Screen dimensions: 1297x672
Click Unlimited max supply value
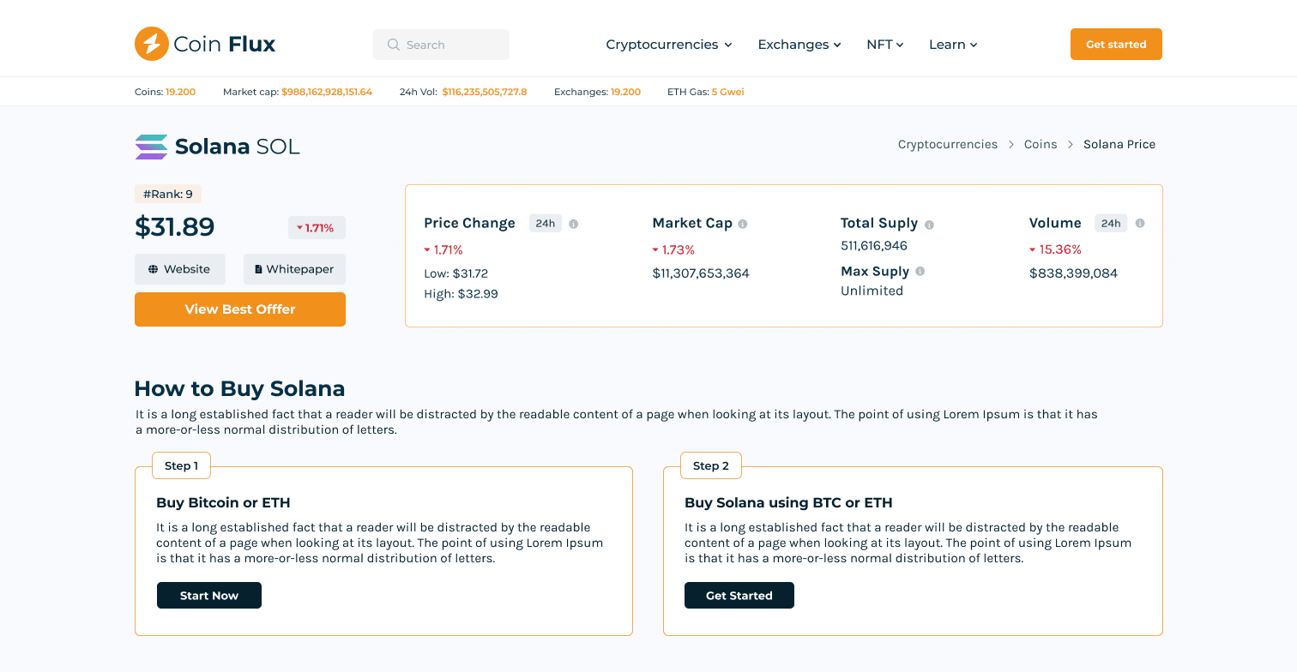(x=872, y=291)
